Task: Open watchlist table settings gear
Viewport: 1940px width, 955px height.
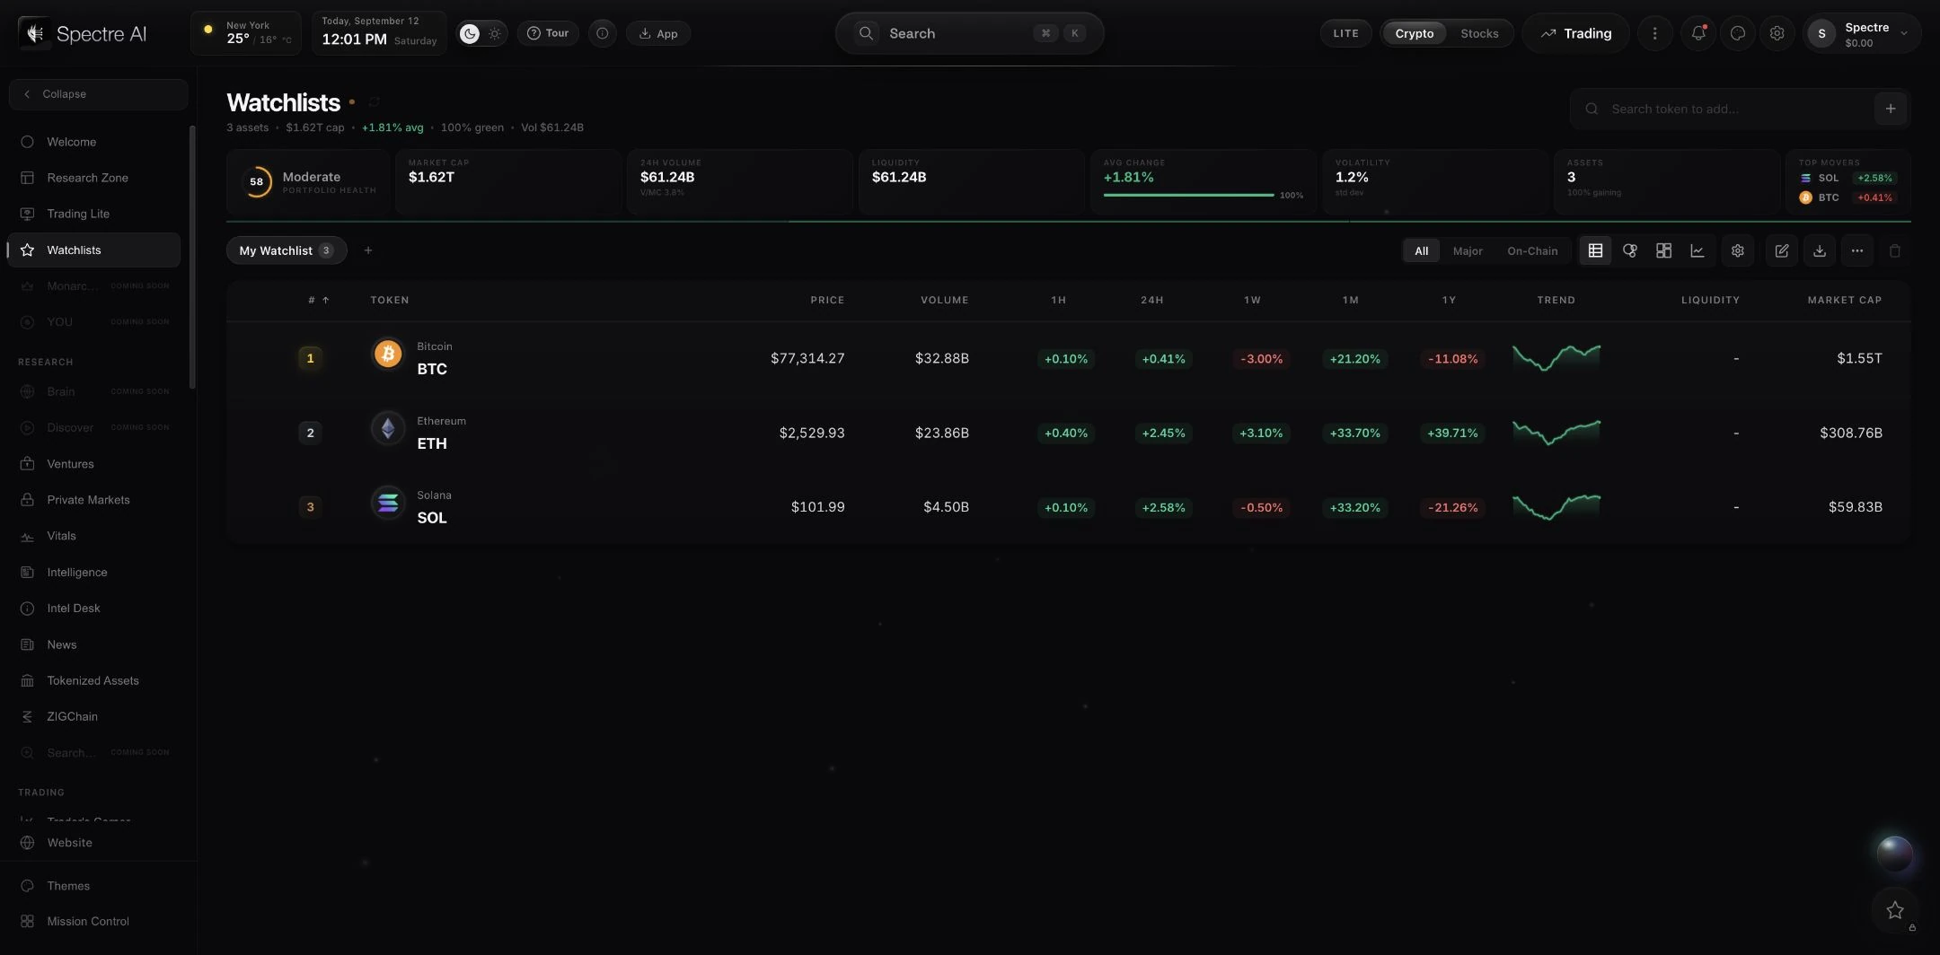Action: coord(1738,251)
